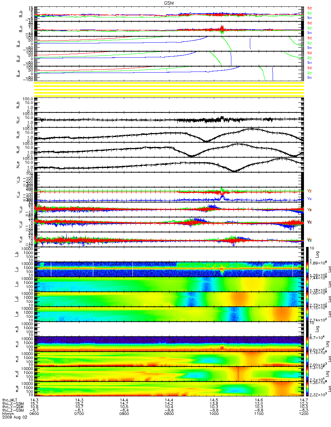Click the GSM title above the plots
This screenshot has height=427, width=331.
pyautogui.click(x=169, y=2)
